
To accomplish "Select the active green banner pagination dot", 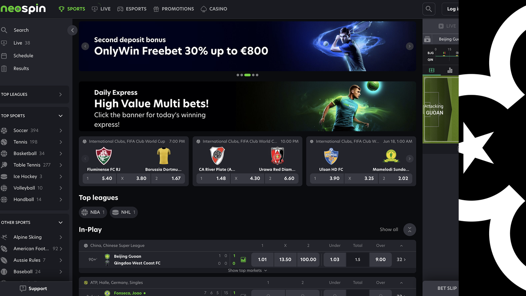I will pos(248,75).
